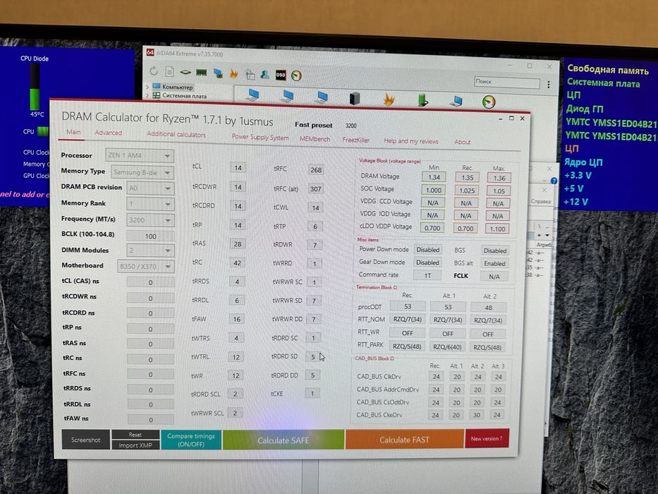Click the RTT_PARK Alt. 1 value RZQ/6(40)
The width and height of the screenshot is (658, 494).
(x=447, y=347)
